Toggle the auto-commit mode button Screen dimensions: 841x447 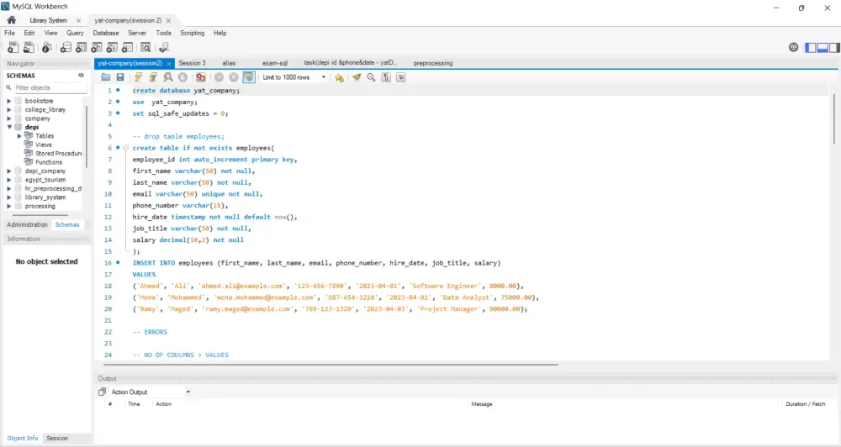(x=249, y=77)
